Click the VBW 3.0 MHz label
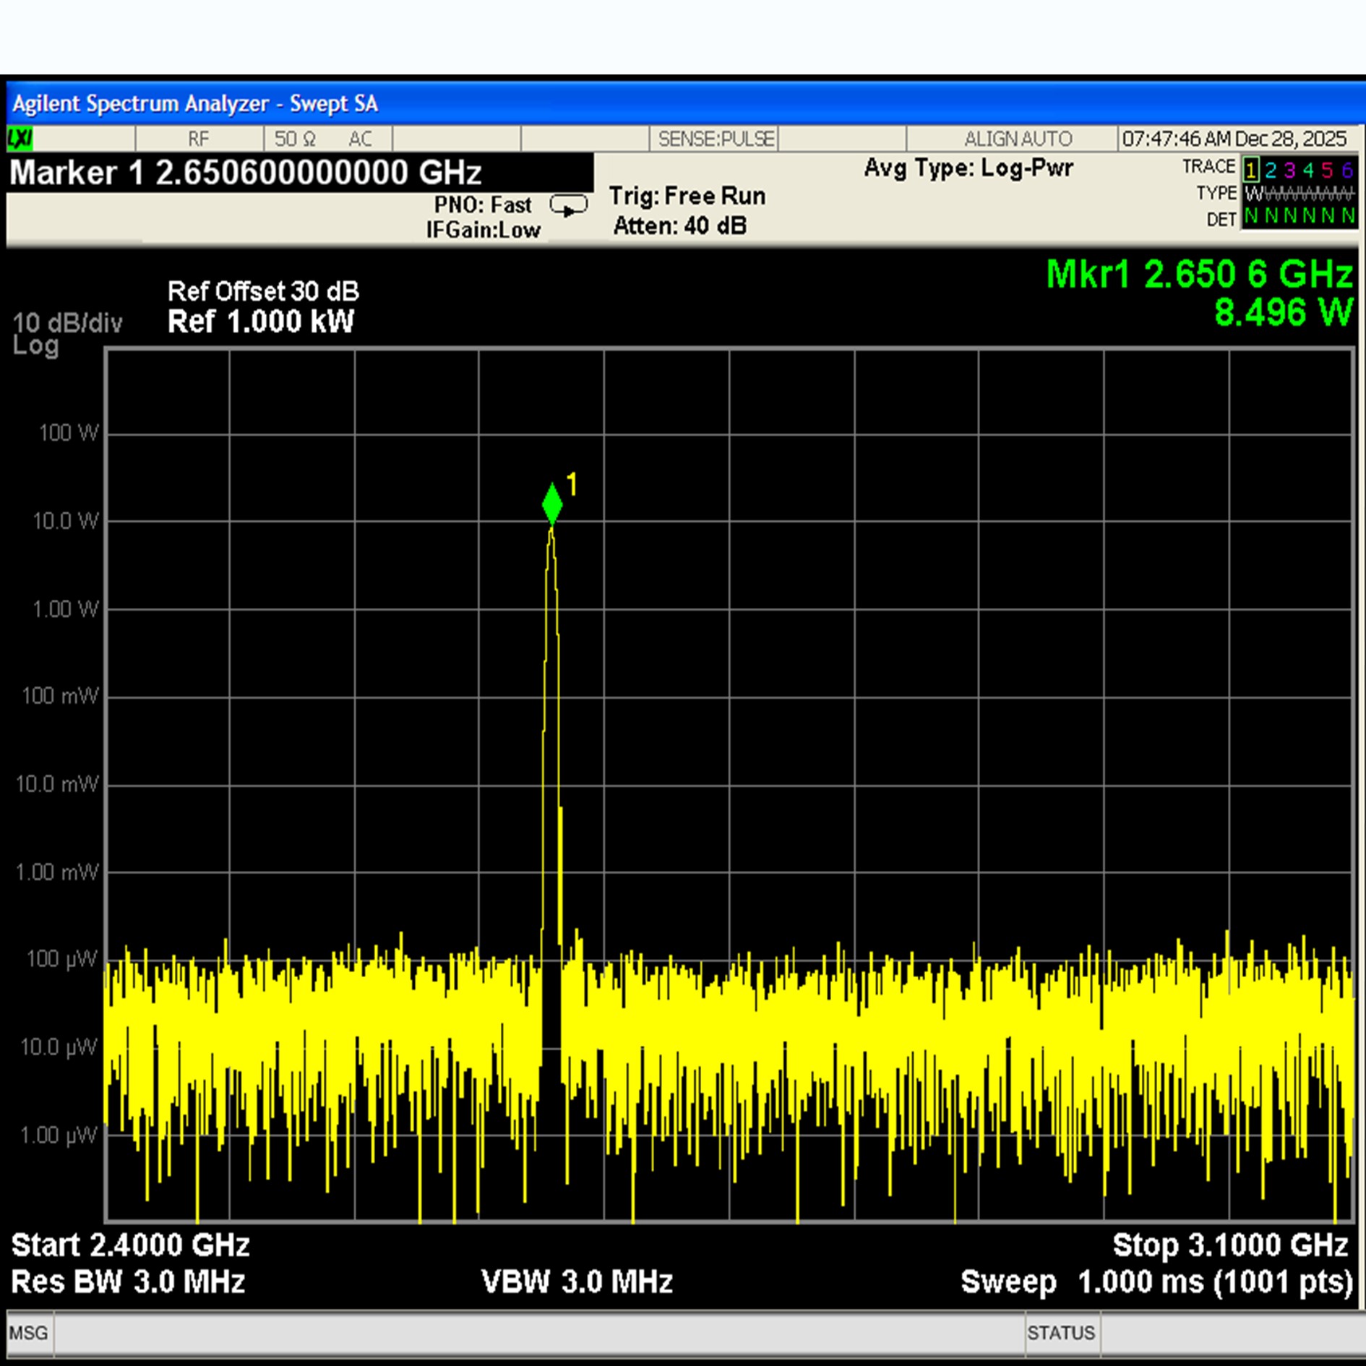 [577, 1282]
